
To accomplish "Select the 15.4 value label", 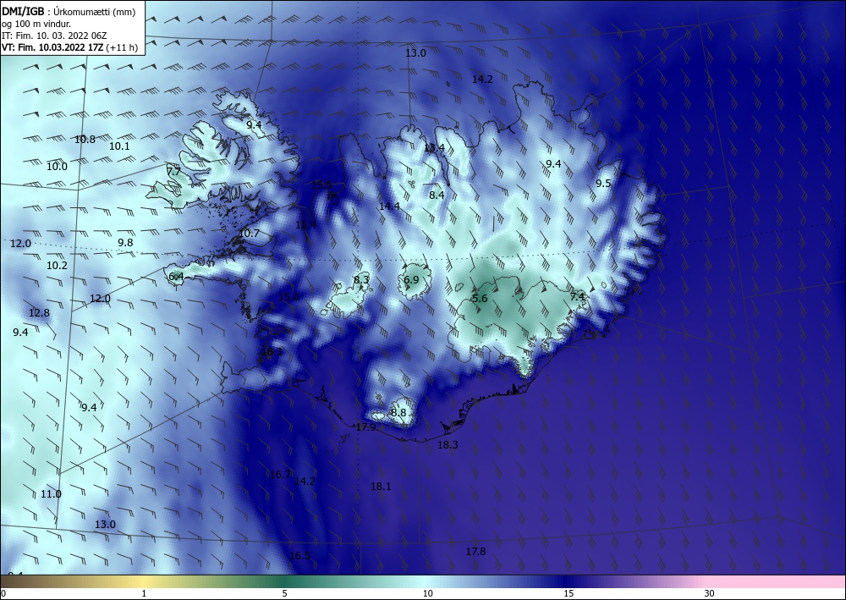I will (x=305, y=224).
